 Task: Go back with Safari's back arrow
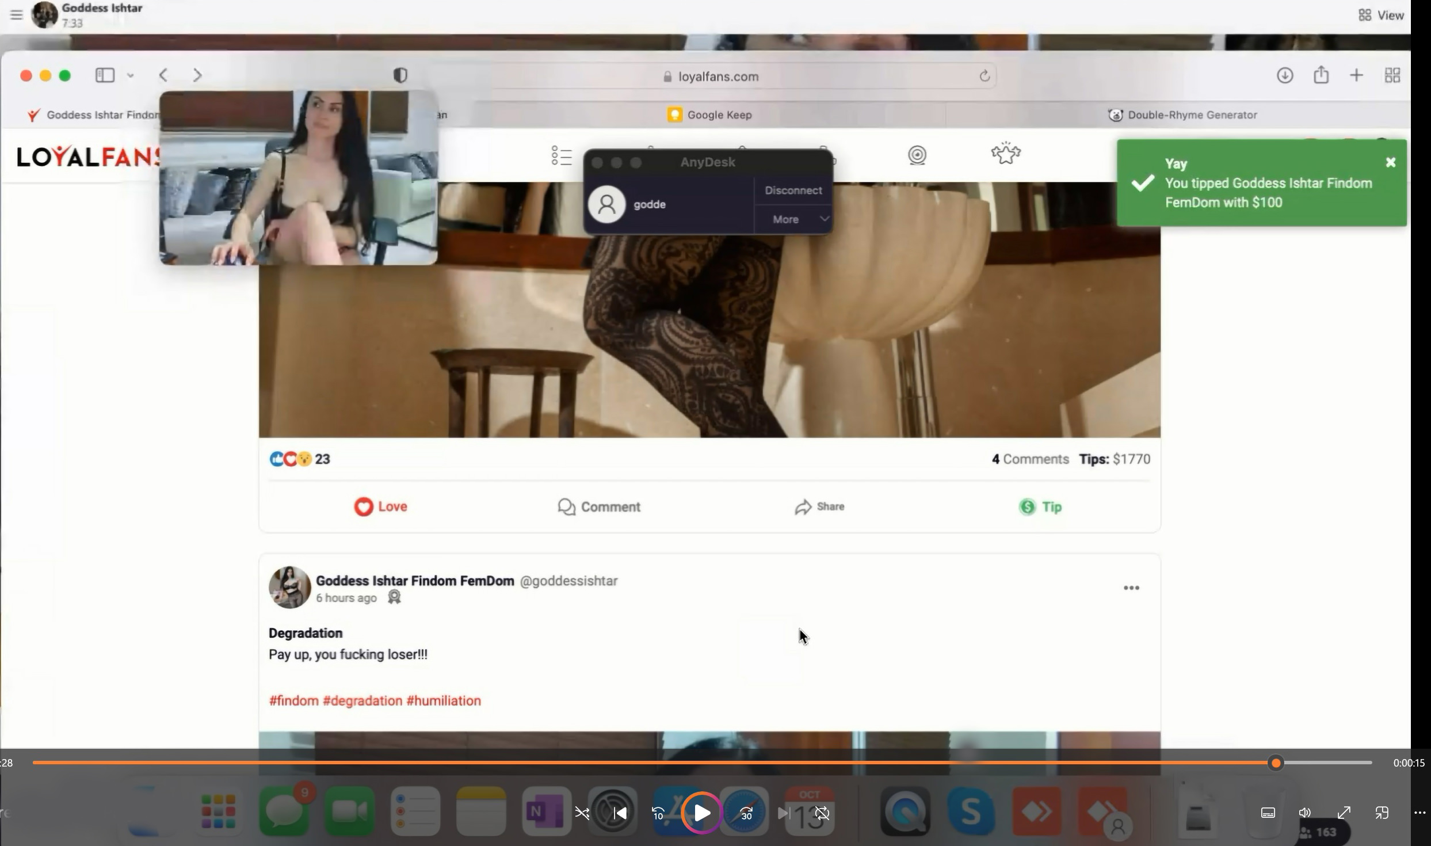click(163, 75)
